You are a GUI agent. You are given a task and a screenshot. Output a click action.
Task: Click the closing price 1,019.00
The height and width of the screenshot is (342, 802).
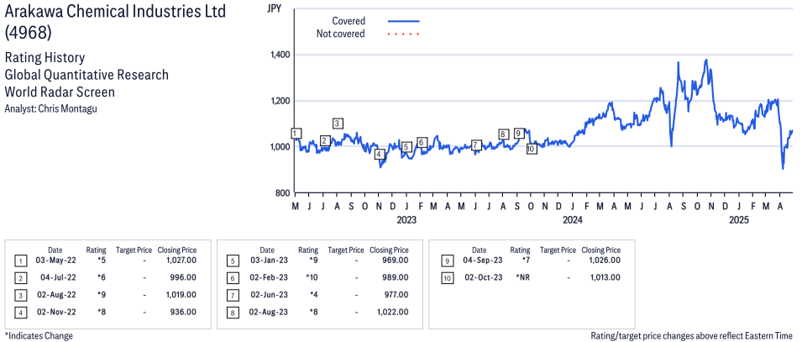[181, 294]
